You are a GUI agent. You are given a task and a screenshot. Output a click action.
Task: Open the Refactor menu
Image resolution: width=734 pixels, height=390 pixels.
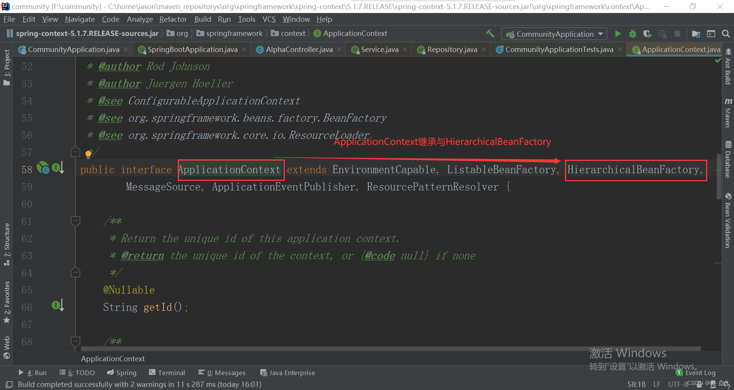[x=173, y=19]
